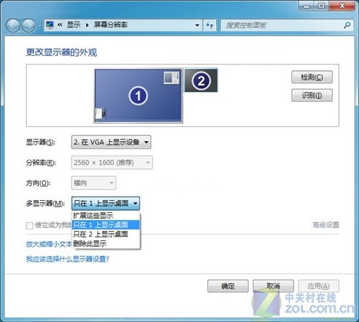Click the Forward navigation arrow
359x322 pixels.
point(29,25)
